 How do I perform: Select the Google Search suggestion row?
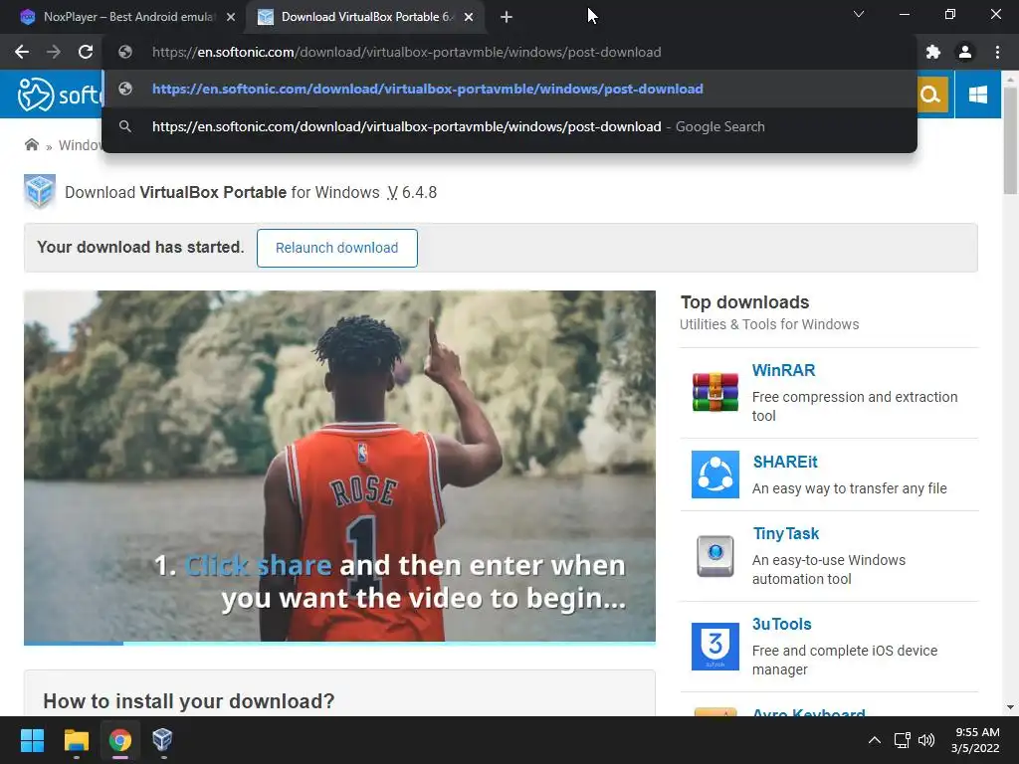click(x=509, y=126)
